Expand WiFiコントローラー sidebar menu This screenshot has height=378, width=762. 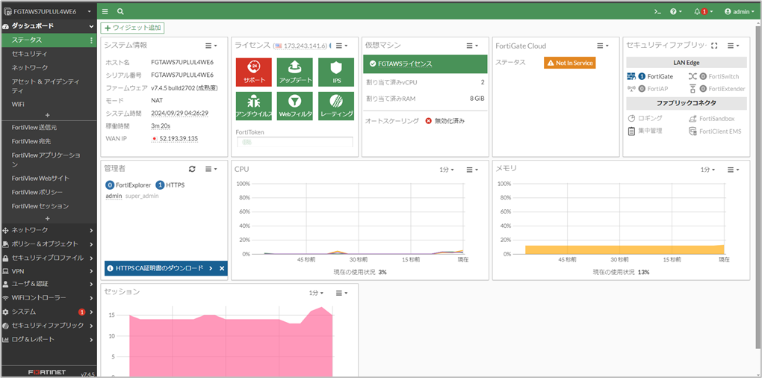point(49,297)
